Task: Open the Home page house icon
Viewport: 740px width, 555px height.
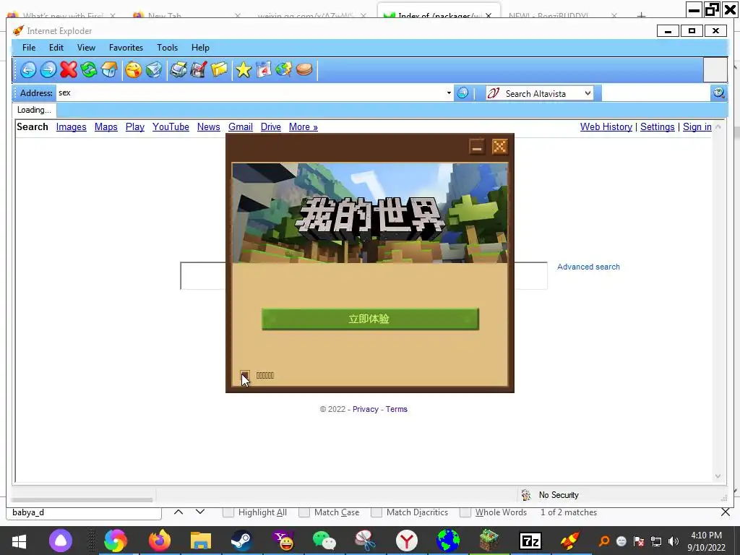Action: (109, 70)
